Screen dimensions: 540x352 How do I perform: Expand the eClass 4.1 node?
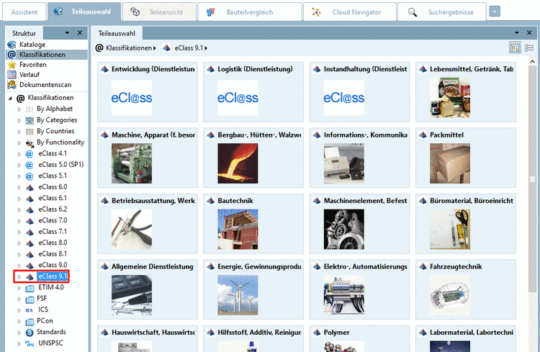pyautogui.click(x=19, y=154)
